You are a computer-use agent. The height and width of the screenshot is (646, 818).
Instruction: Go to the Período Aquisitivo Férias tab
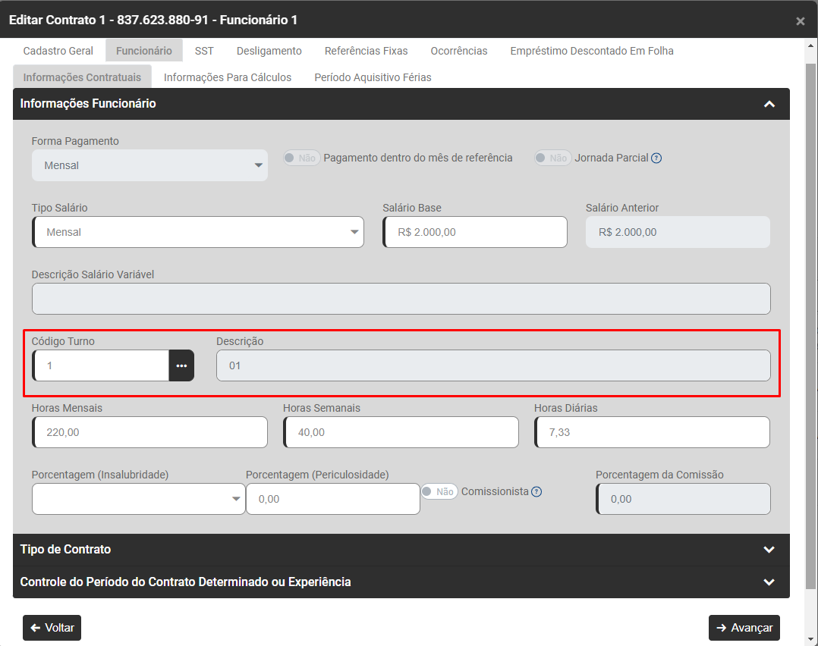pyautogui.click(x=373, y=77)
